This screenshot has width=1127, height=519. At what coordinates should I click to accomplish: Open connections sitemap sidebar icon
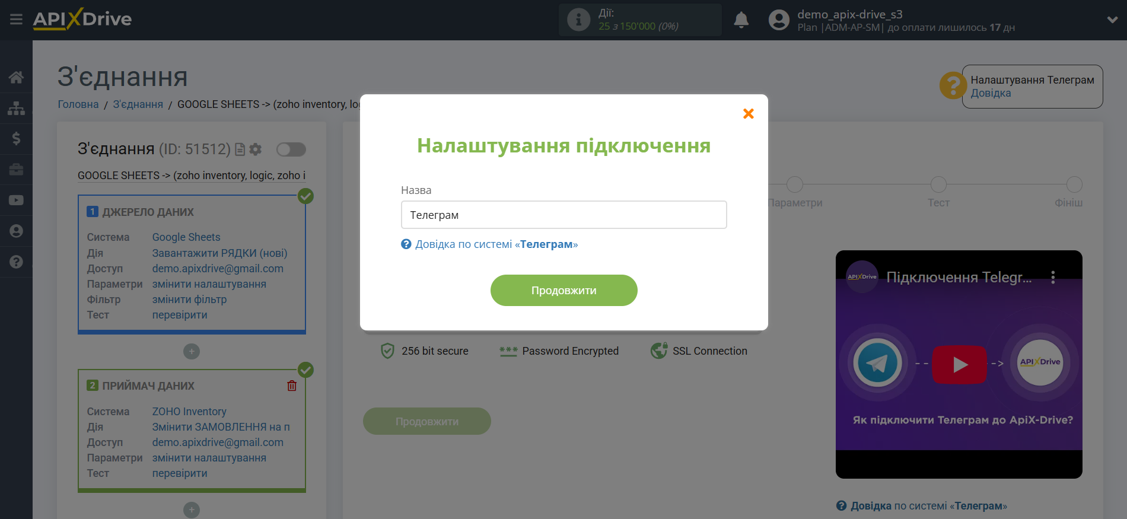[16, 108]
